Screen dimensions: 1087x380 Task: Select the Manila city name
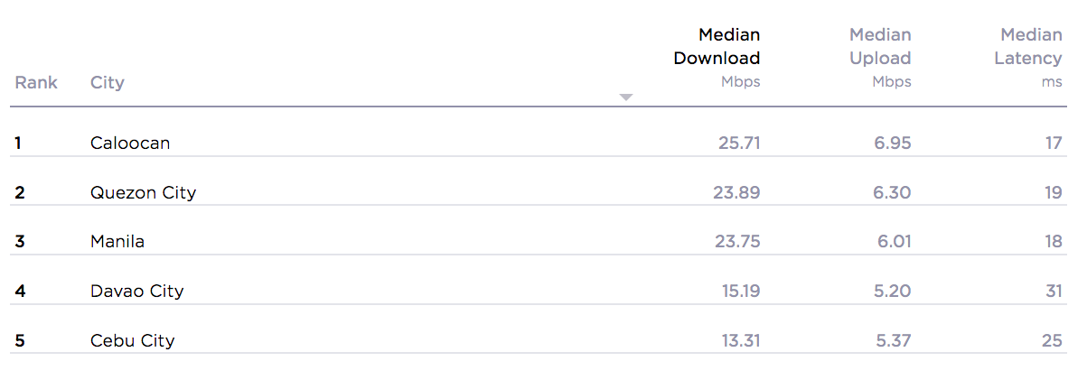[117, 242]
